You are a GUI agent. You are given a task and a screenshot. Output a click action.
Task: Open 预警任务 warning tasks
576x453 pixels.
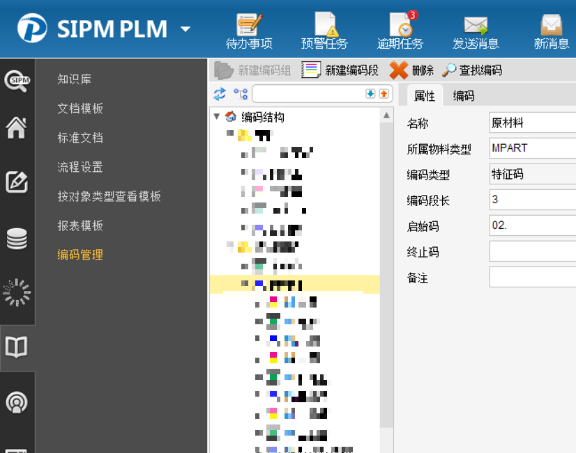click(x=324, y=31)
